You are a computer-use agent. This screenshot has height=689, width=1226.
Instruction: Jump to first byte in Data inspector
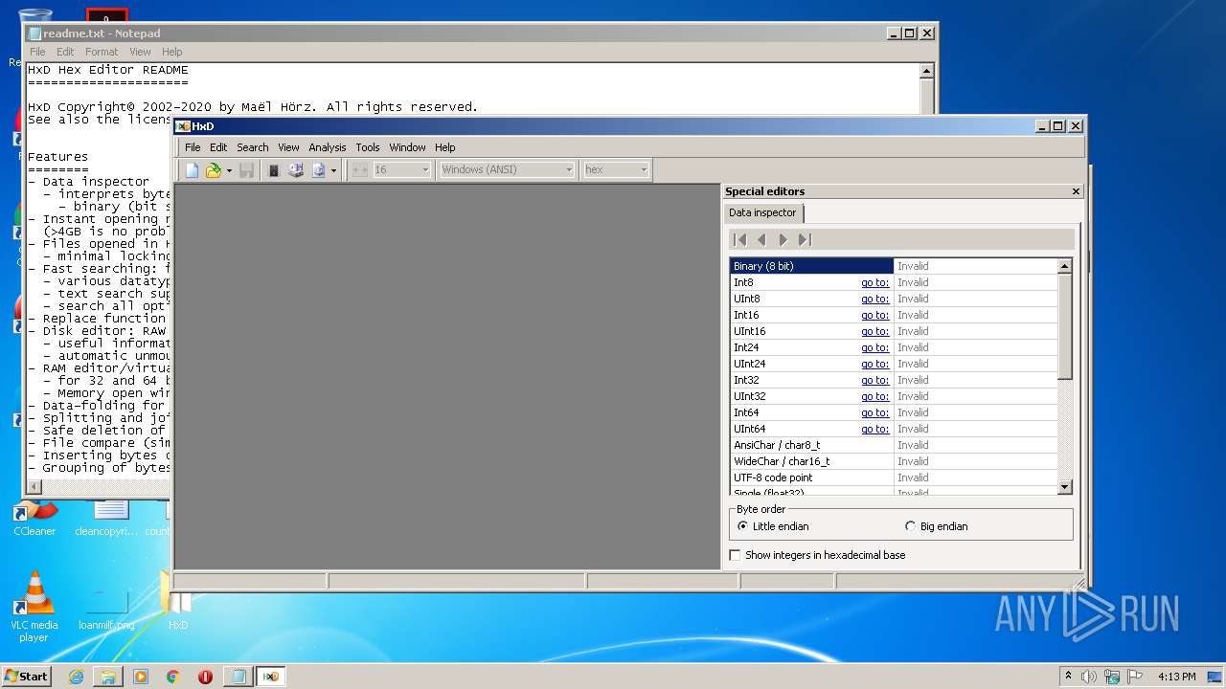[739, 240]
